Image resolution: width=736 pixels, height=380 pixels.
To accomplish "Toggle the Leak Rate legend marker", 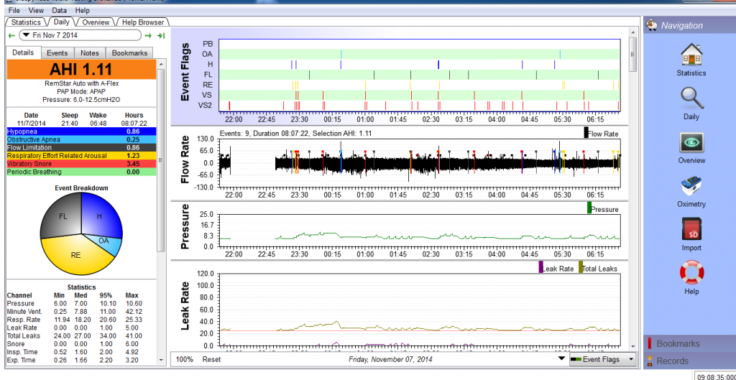I will coord(540,267).
